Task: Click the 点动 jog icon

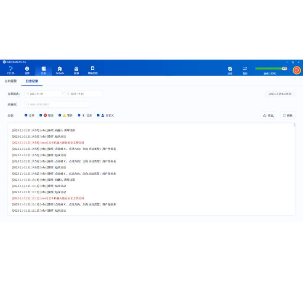Action: coord(230,70)
